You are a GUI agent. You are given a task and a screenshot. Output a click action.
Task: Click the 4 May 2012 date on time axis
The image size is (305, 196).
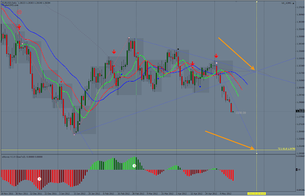tap(225, 194)
